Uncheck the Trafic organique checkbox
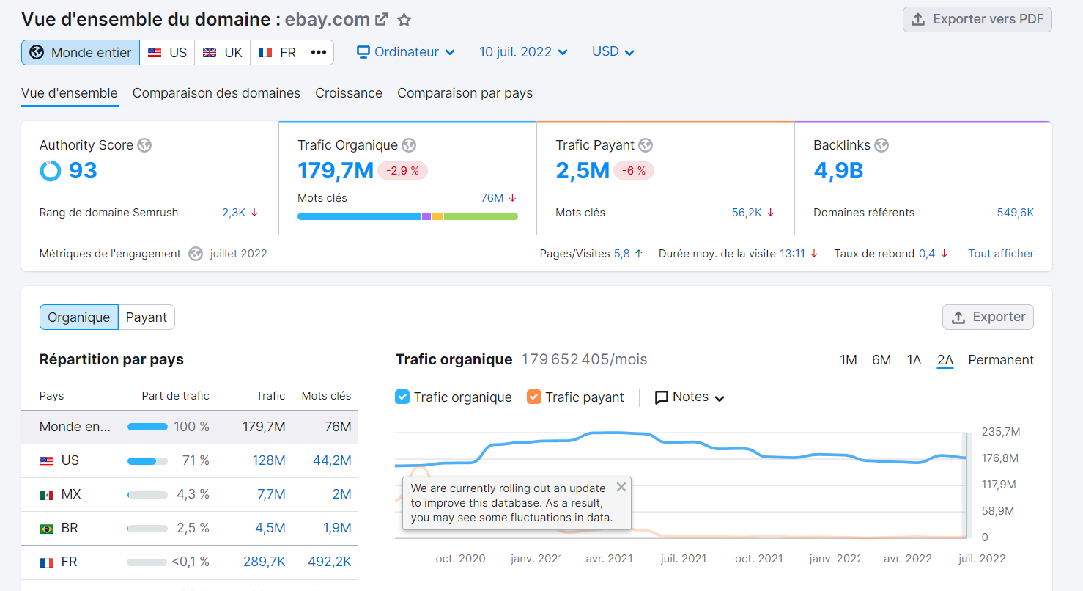Image resolution: width=1083 pixels, height=591 pixels. click(x=402, y=397)
